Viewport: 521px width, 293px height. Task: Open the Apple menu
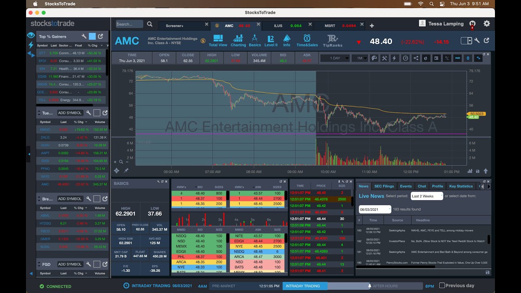35,4
